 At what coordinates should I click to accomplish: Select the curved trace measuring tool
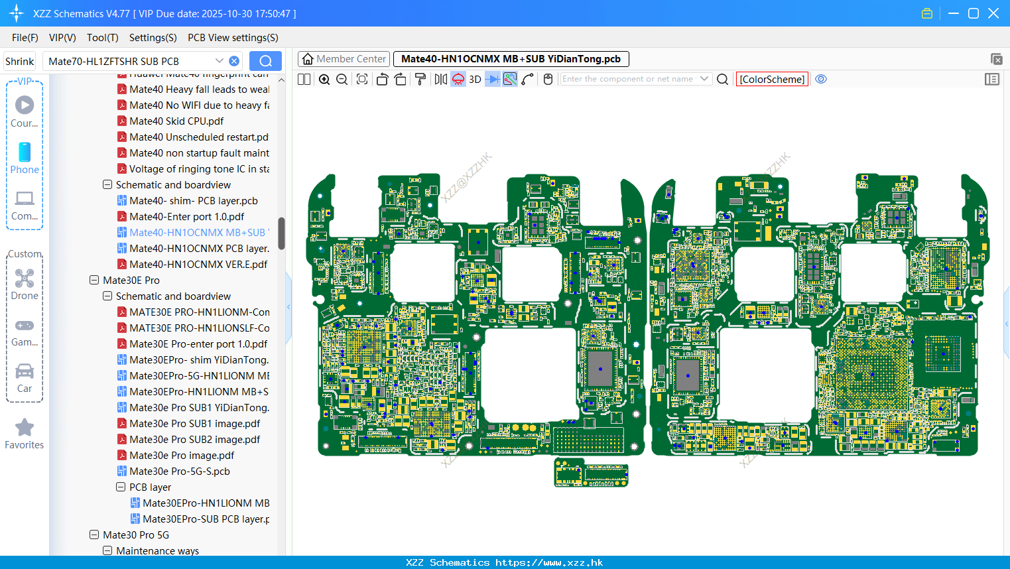point(528,79)
